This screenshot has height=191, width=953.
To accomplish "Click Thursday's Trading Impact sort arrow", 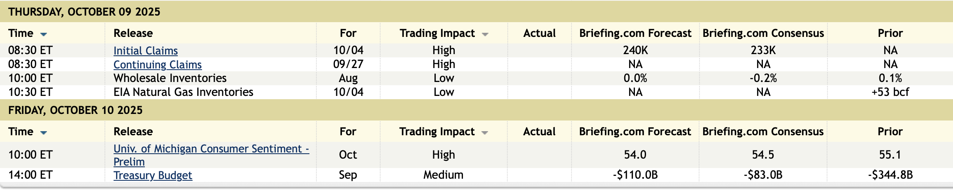I will pyautogui.click(x=485, y=34).
